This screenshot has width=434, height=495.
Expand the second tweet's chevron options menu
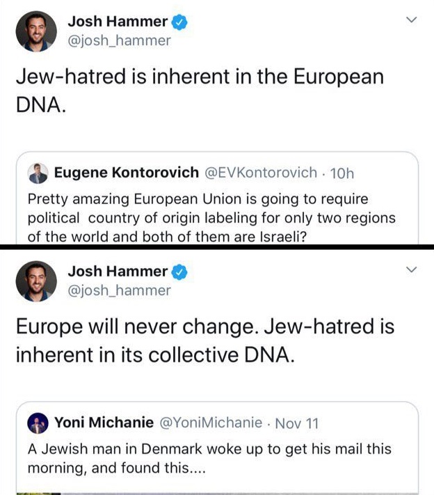[x=411, y=269]
